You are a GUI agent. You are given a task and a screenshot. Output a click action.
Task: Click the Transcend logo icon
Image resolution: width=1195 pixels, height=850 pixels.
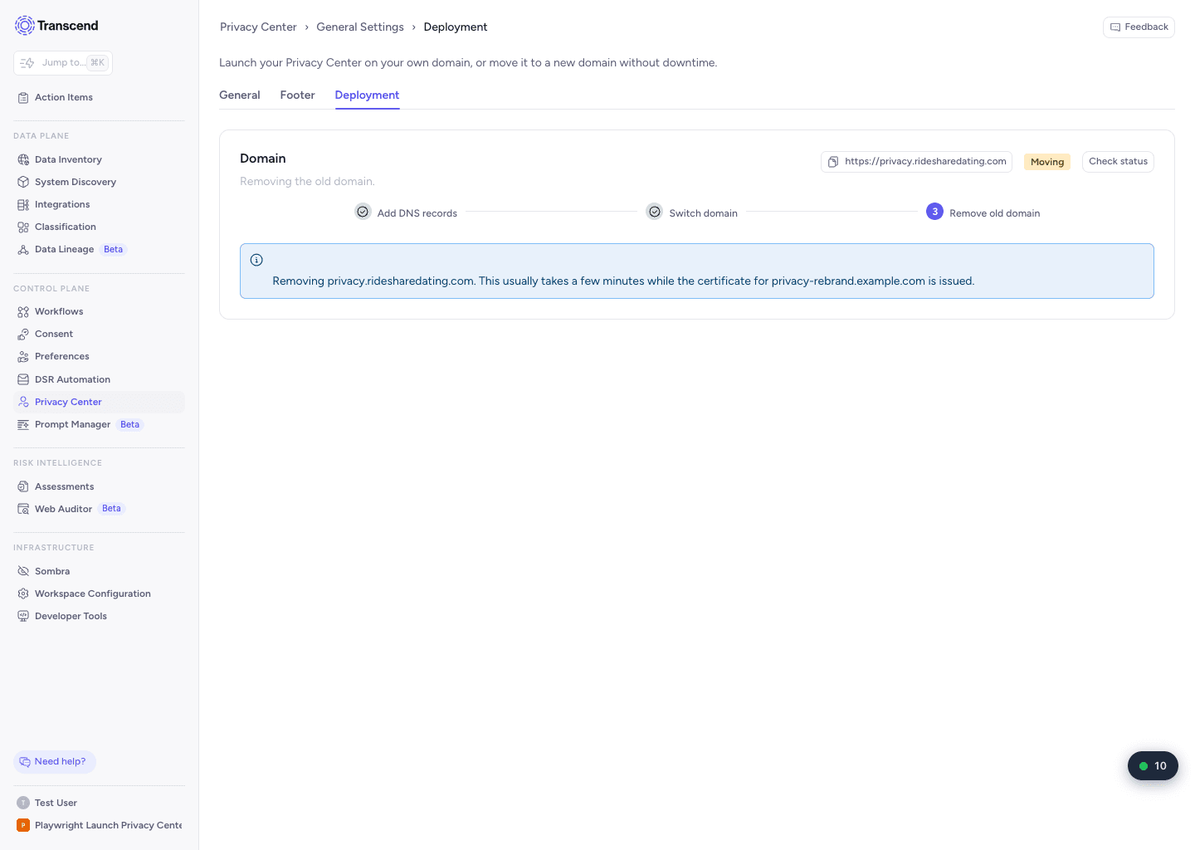click(25, 26)
